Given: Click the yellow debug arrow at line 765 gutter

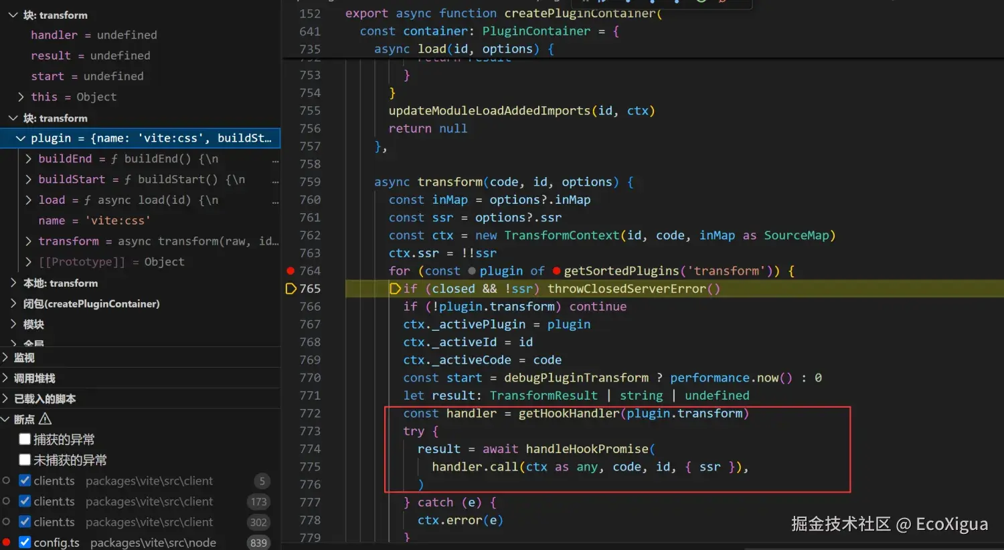Looking at the screenshot, I should 290,289.
